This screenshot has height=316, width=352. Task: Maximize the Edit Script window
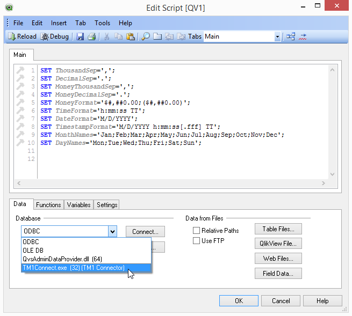coord(318,5)
